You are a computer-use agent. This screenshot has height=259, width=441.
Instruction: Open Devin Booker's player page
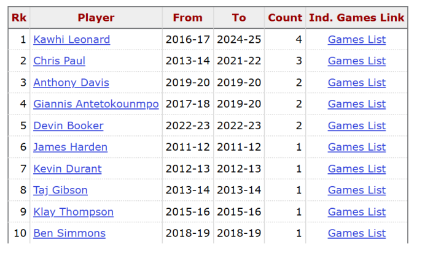pyautogui.click(x=68, y=126)
